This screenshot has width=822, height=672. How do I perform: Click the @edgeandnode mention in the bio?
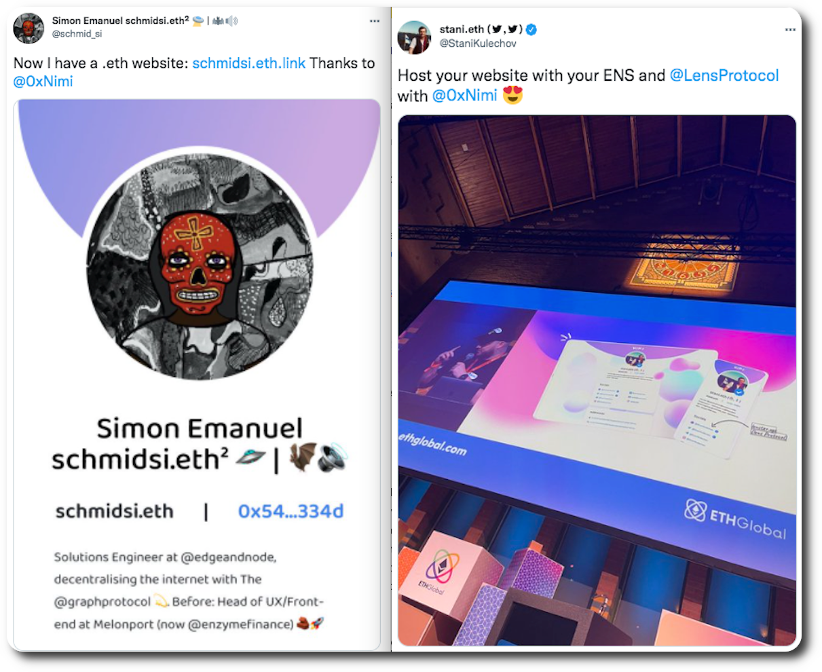pos(228,557)
